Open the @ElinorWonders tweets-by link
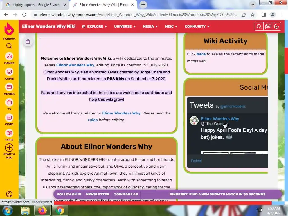The image size is (288, 216). click(233, 107)
